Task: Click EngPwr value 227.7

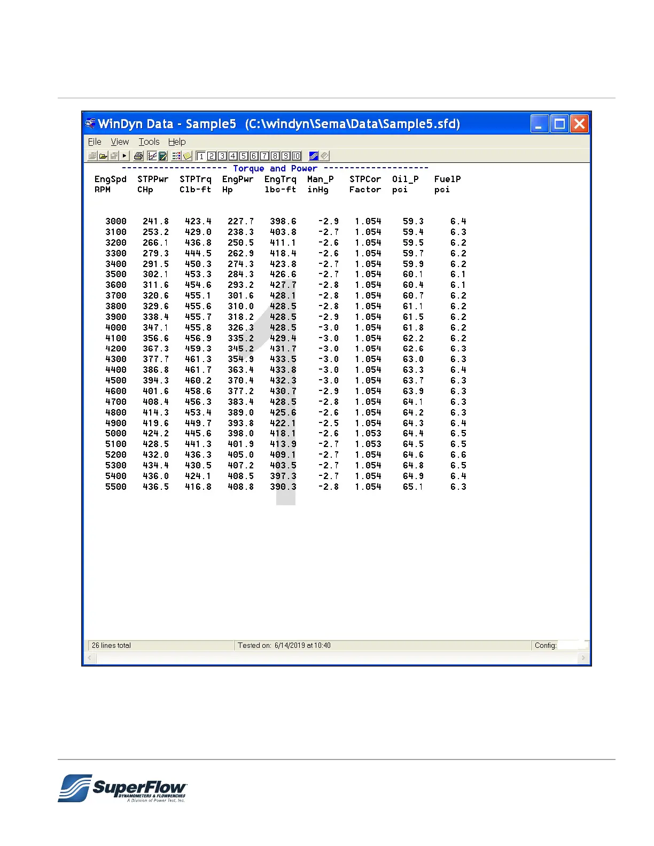Action: click(x=241, y=221)
